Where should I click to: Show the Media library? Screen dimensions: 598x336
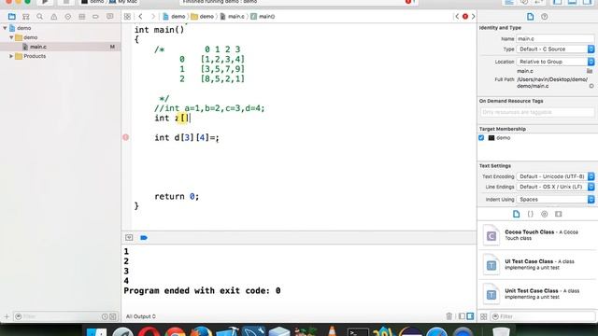pos(559,214)
